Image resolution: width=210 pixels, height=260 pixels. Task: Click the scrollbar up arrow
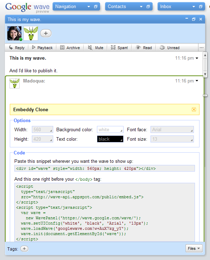205,55
